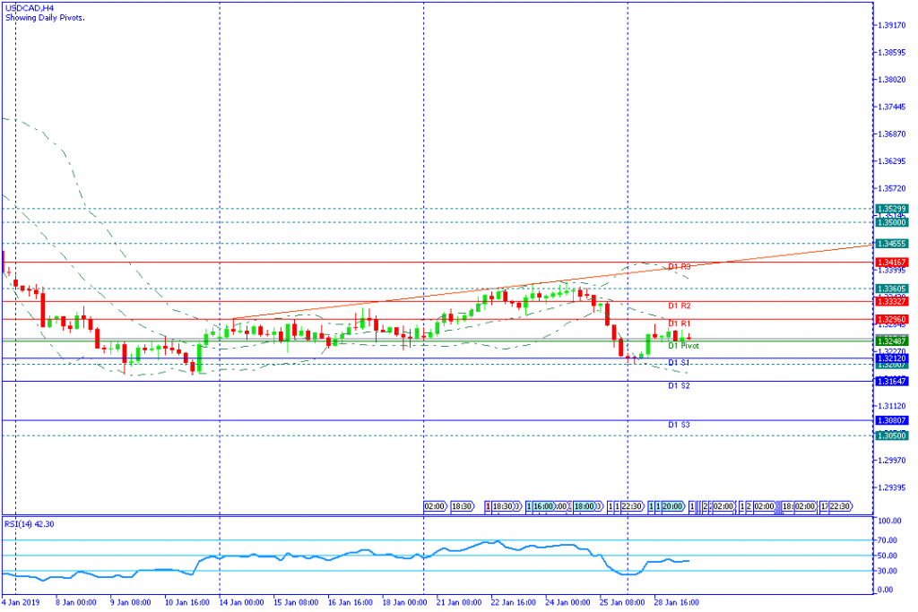Click the D1 S1 support label

point(679,362)
